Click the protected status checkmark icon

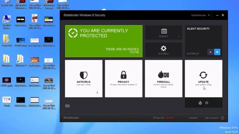73,33
